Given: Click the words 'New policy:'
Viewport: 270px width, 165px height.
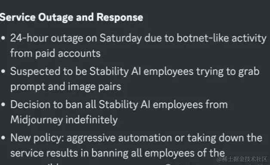Looking at the screenshot, I should coord(37,138).
